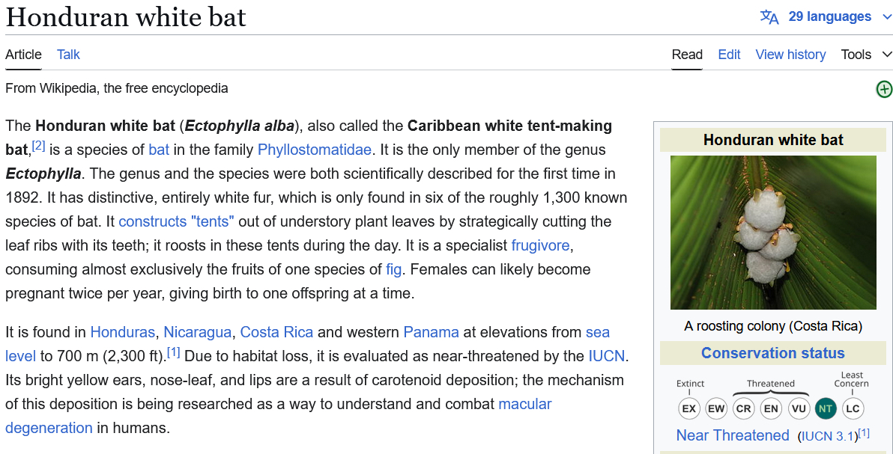Image resolution: width=893 pixels, height=454 pixels.
Task: Click the Threatened label above status circles
Action: [771, 384]
